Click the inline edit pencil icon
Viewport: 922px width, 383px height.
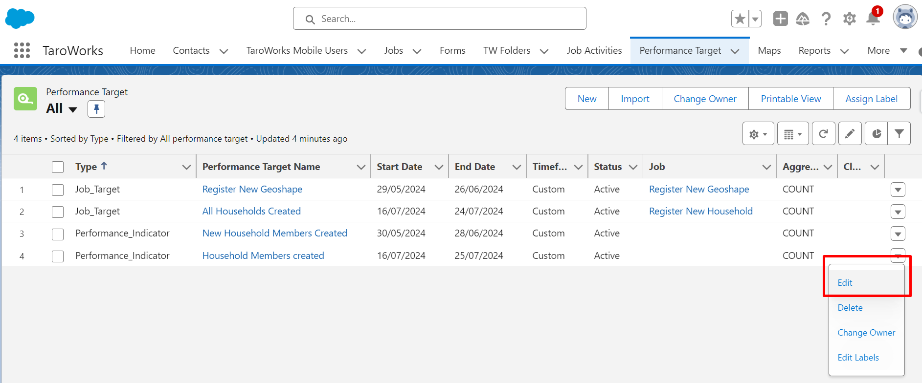pyautogui.click(x=850, y=134)
